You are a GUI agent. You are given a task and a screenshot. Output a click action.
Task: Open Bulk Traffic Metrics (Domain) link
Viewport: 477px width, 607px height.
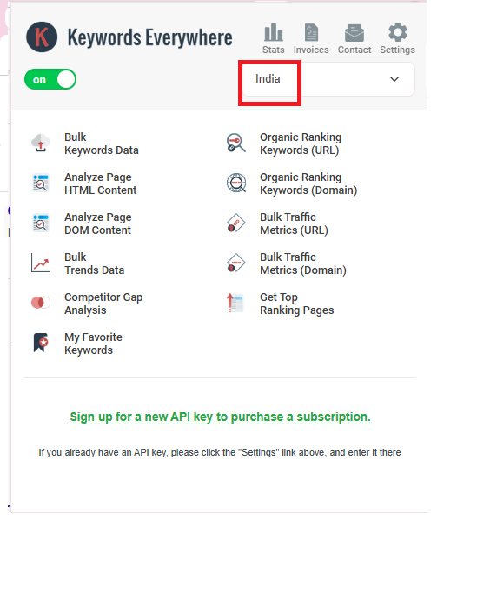coord(303,263)
